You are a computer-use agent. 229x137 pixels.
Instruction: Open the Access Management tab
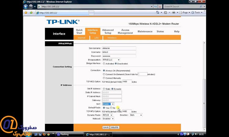125,31
